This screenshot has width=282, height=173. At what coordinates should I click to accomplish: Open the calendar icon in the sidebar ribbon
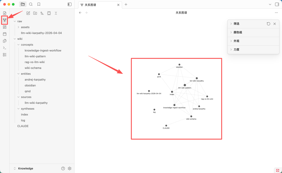click(x=4, y=34)
